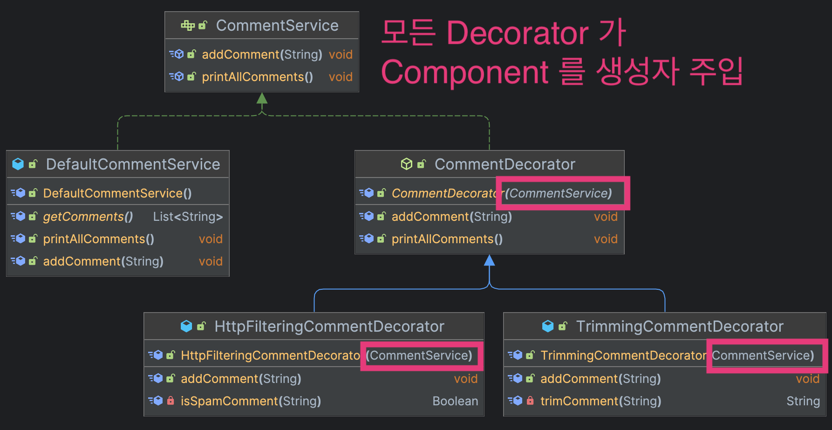832x430 pixels.
Task: Click the lock icon next to isSpamComment(String)
Action: [x=170, y=401]
